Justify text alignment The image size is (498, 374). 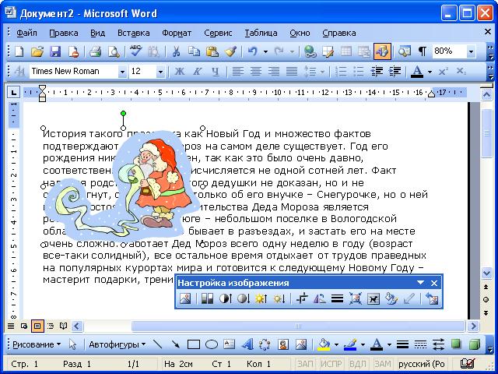click(x=292, y=72)
